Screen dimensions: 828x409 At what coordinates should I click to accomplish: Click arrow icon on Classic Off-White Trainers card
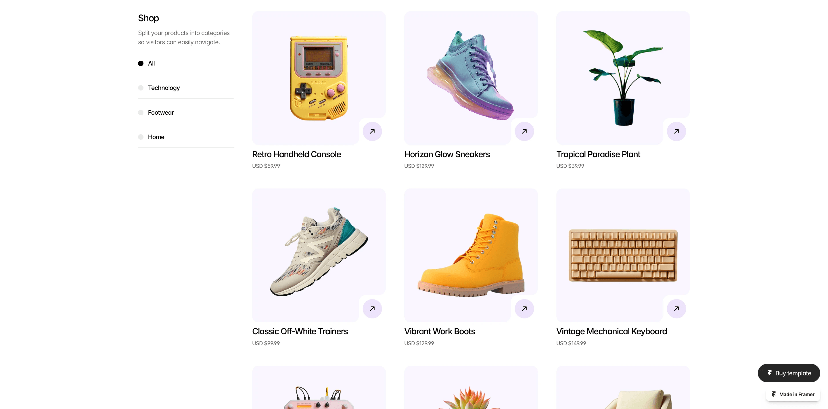pos(372,309)
